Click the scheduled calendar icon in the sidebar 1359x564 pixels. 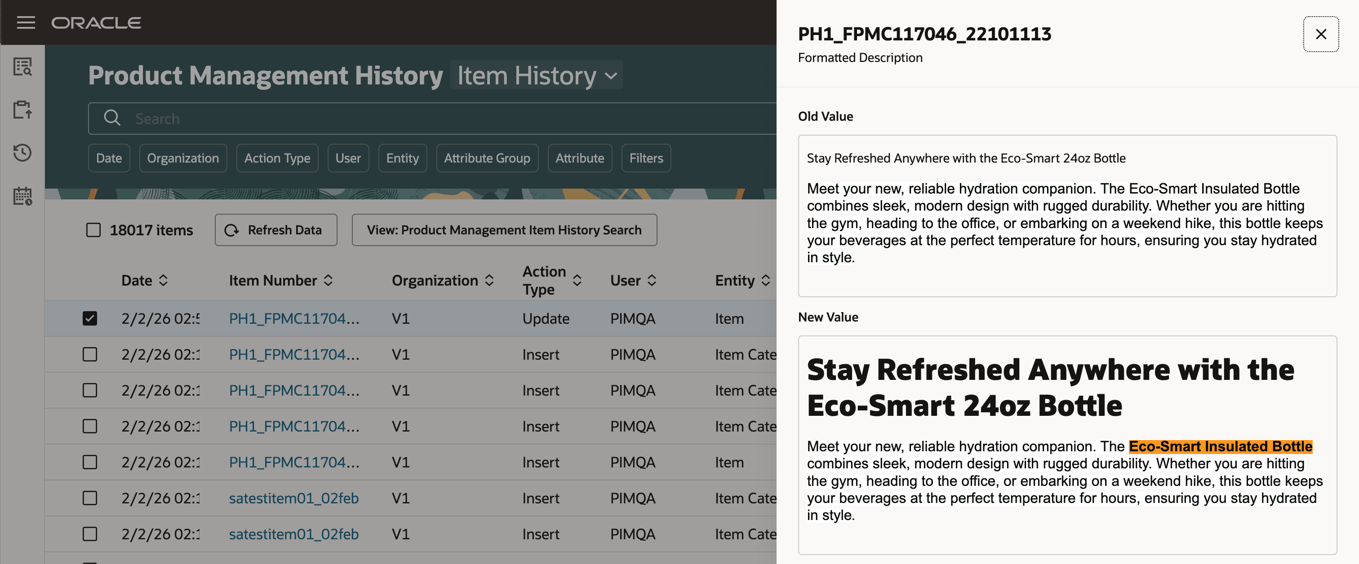(x=22, y=196)
